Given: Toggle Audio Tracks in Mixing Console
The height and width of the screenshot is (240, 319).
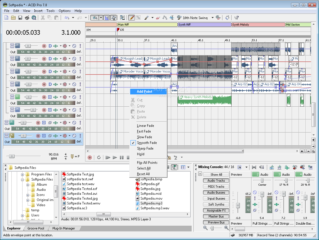Looking at the screenshot, I should click(x=216, y=181).
